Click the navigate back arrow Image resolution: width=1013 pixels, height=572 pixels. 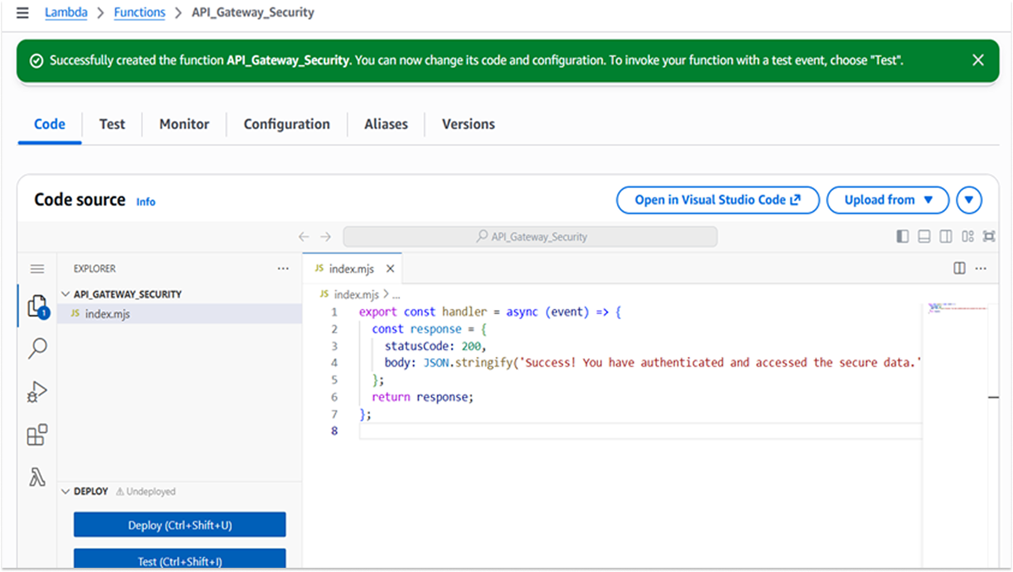click(x=304, y=237)
